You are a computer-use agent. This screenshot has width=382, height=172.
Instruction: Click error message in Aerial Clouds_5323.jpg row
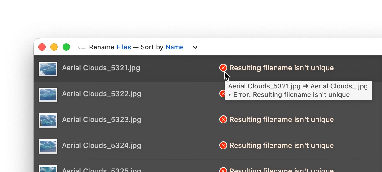click(x=282, y=119)
